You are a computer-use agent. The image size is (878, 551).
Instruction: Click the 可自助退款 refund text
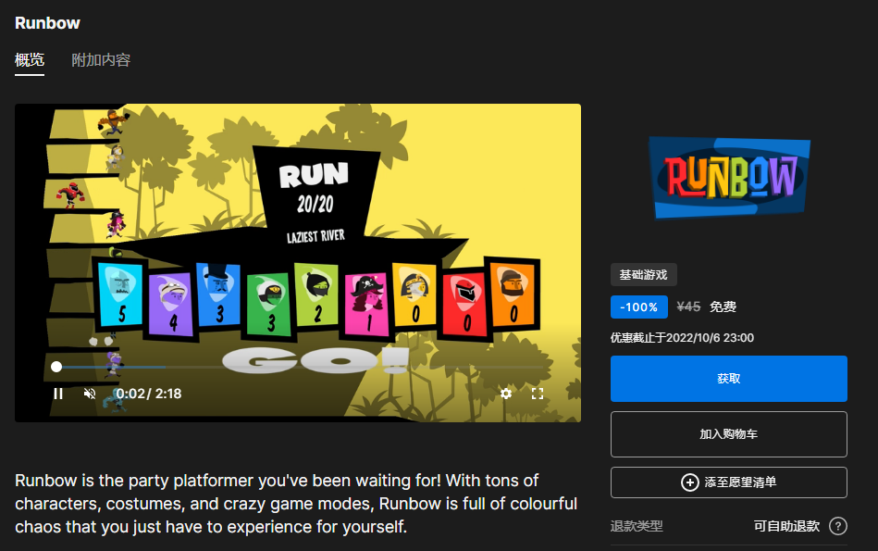(786, 526)
